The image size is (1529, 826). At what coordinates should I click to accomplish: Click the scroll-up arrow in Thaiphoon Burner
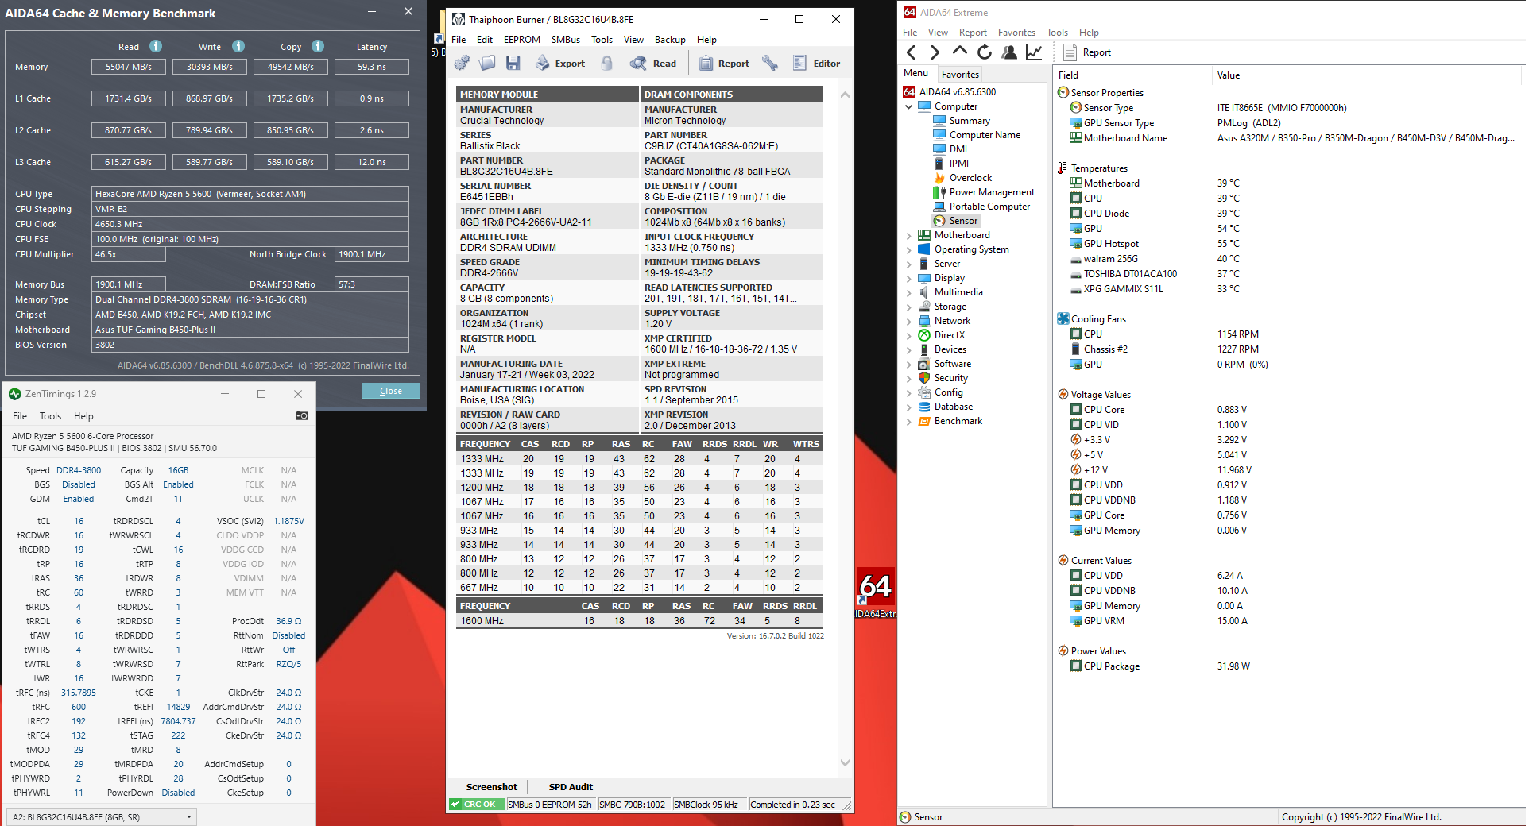pyautogui.click(x=845, y=95)
